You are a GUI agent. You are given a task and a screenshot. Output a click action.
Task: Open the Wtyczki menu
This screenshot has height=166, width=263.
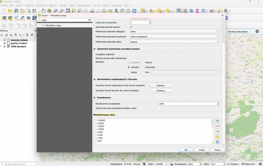[x=53, y=5]
